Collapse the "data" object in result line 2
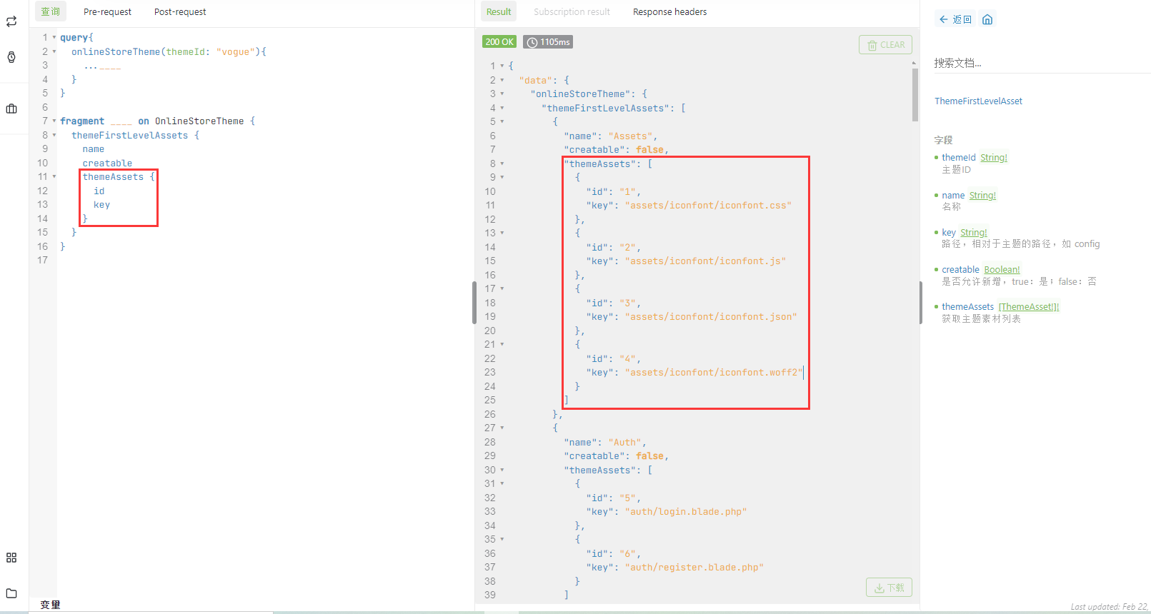Image resolution: width=1151 pixels, height=614 pixels. pyautogui.click(x=502, y=80)
